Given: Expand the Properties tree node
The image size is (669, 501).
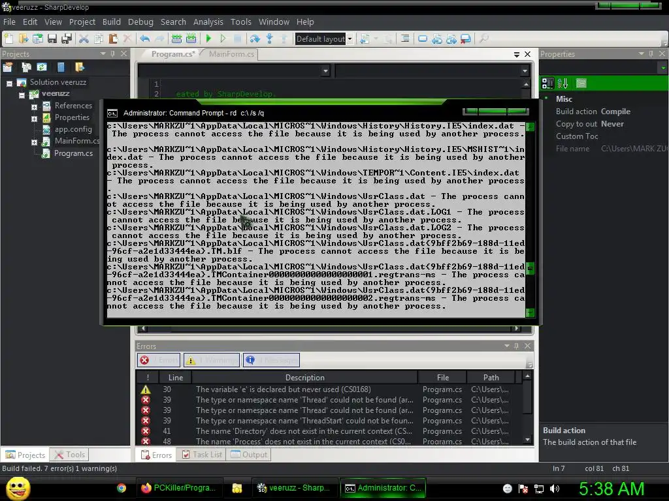Looking at the screenshot, I should click(x=34, y=119).
